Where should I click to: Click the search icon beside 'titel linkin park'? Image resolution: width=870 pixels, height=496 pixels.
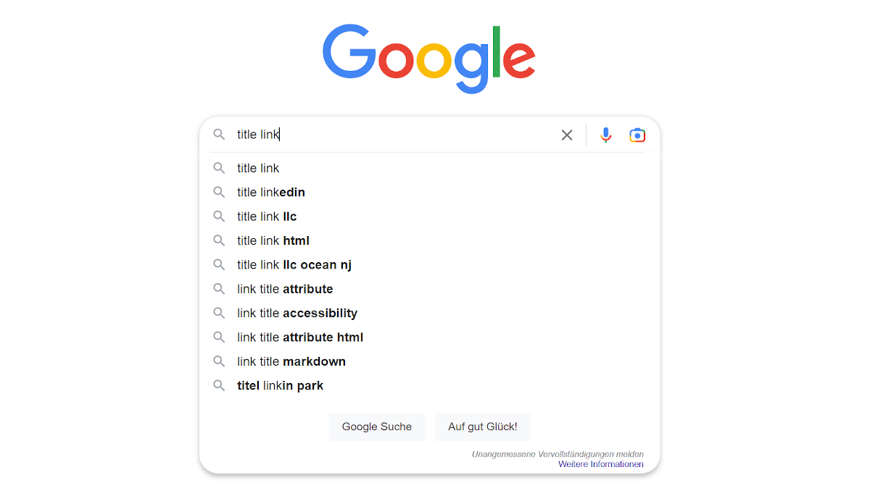click(x=219, y=385)
